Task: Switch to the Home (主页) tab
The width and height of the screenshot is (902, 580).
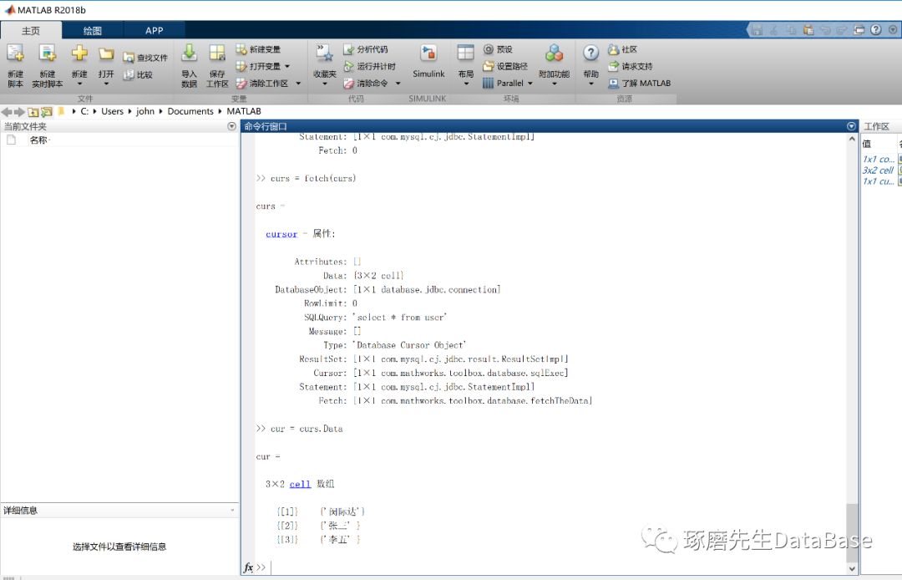Action: click(31, 30)
